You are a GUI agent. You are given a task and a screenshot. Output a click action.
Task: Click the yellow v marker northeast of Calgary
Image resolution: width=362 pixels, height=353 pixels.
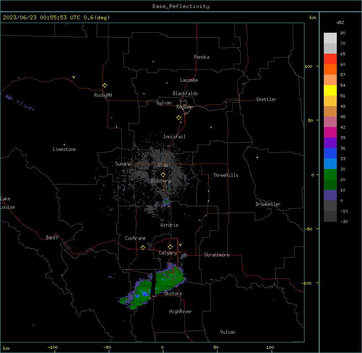click(180, 245)
